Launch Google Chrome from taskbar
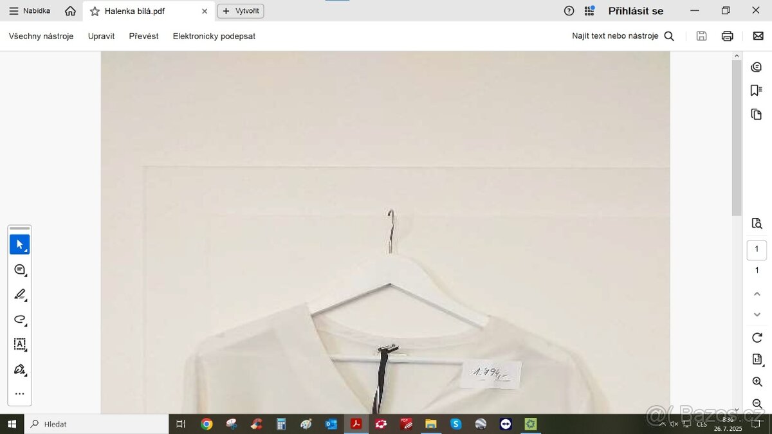772x434 pixels. click(207, 424)
